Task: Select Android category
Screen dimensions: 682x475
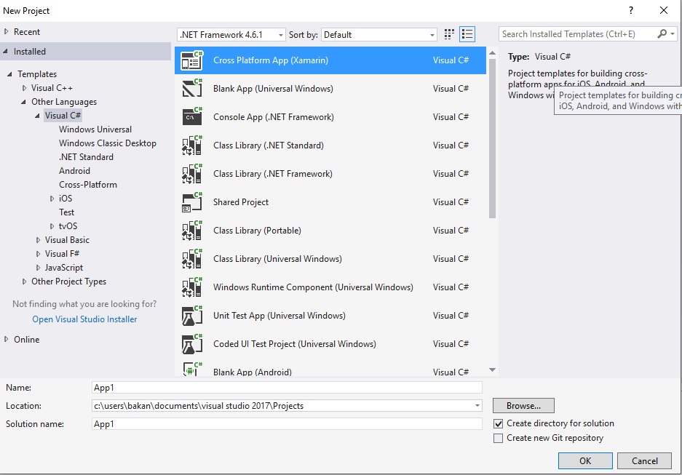Action: 74,171
